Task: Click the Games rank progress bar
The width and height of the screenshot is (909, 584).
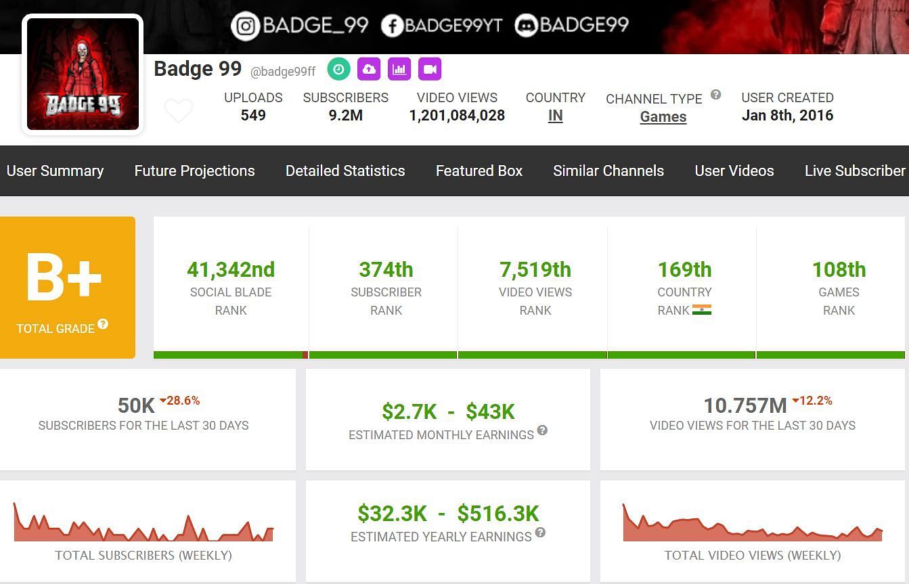Action: click(830, 355)
